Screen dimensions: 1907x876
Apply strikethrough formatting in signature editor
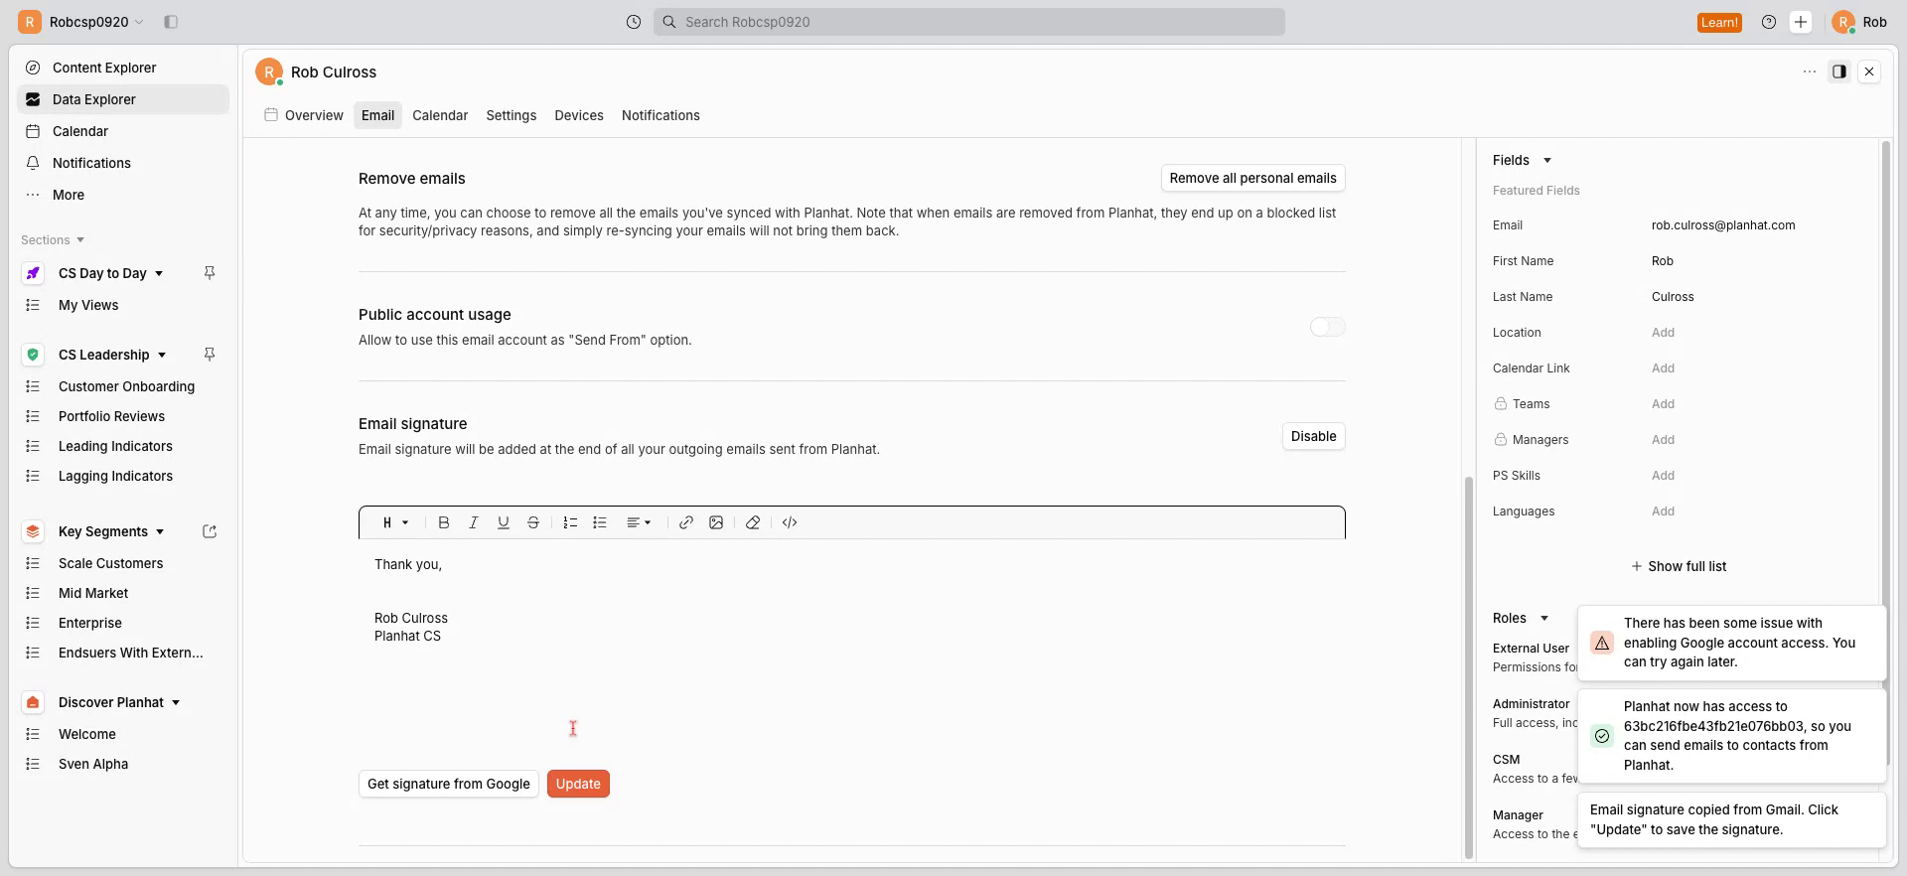pos(533,522)
